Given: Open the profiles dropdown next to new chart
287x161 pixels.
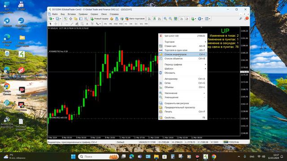Looking at the screenshot, I should point(58,19).
